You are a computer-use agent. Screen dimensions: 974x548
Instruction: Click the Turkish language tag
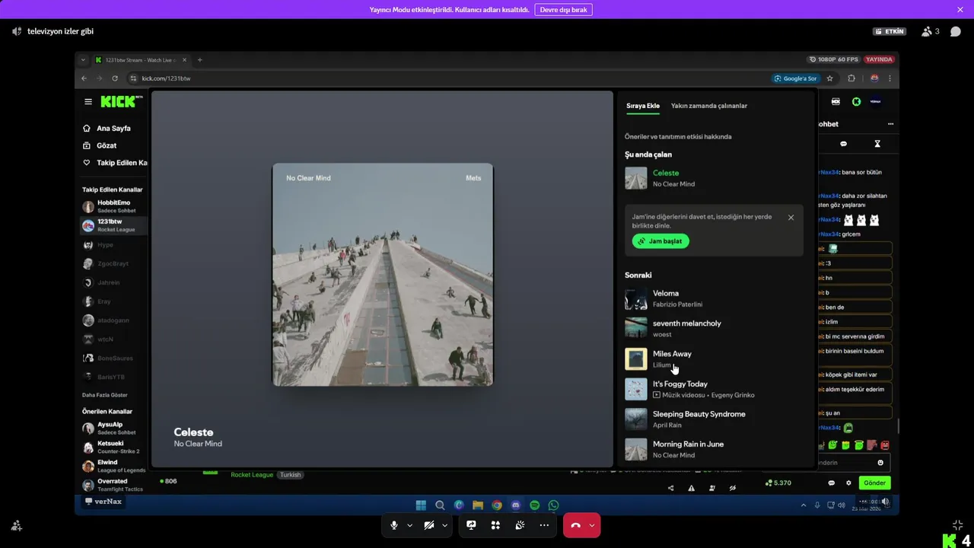tap(290, 475)
